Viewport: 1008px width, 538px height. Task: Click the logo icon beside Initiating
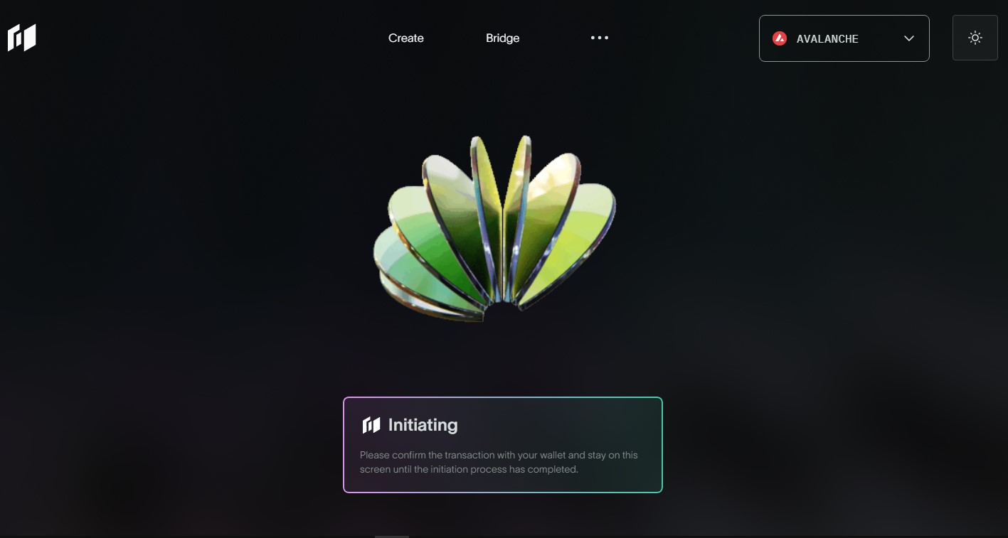tap(371, 425)
